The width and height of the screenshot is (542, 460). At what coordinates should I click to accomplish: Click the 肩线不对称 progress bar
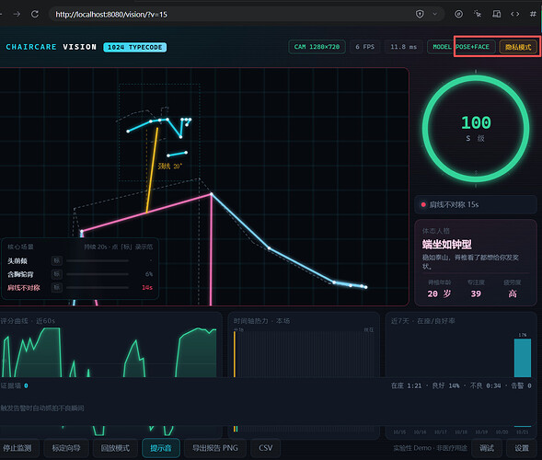click(x=98, y=288)
